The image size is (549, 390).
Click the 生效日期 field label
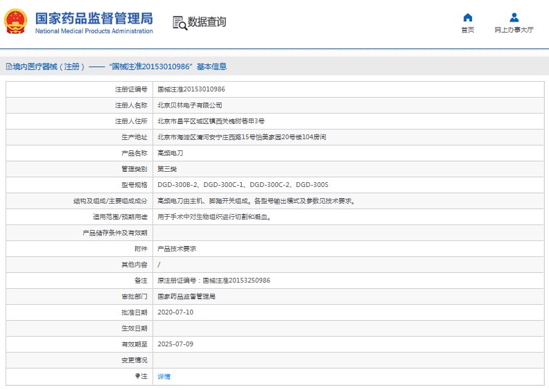click(x=134, y=328)
